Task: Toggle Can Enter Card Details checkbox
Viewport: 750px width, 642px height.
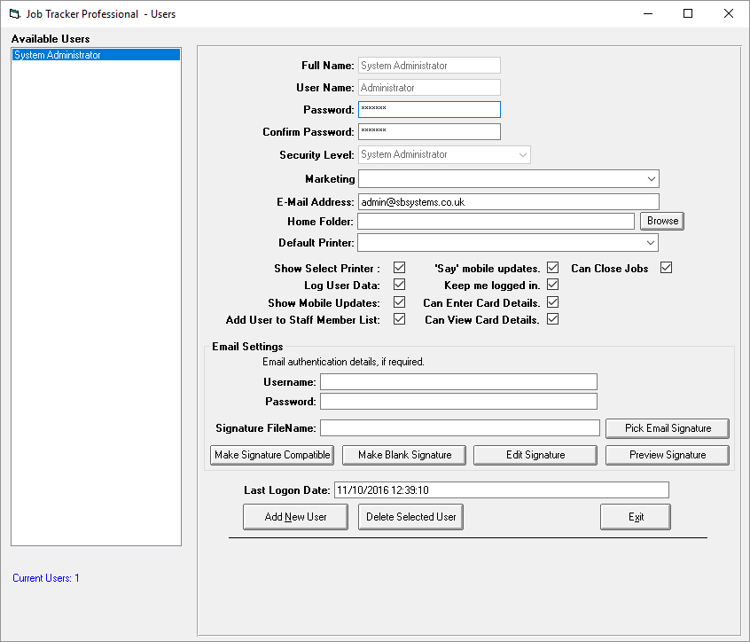Action: 553,302
